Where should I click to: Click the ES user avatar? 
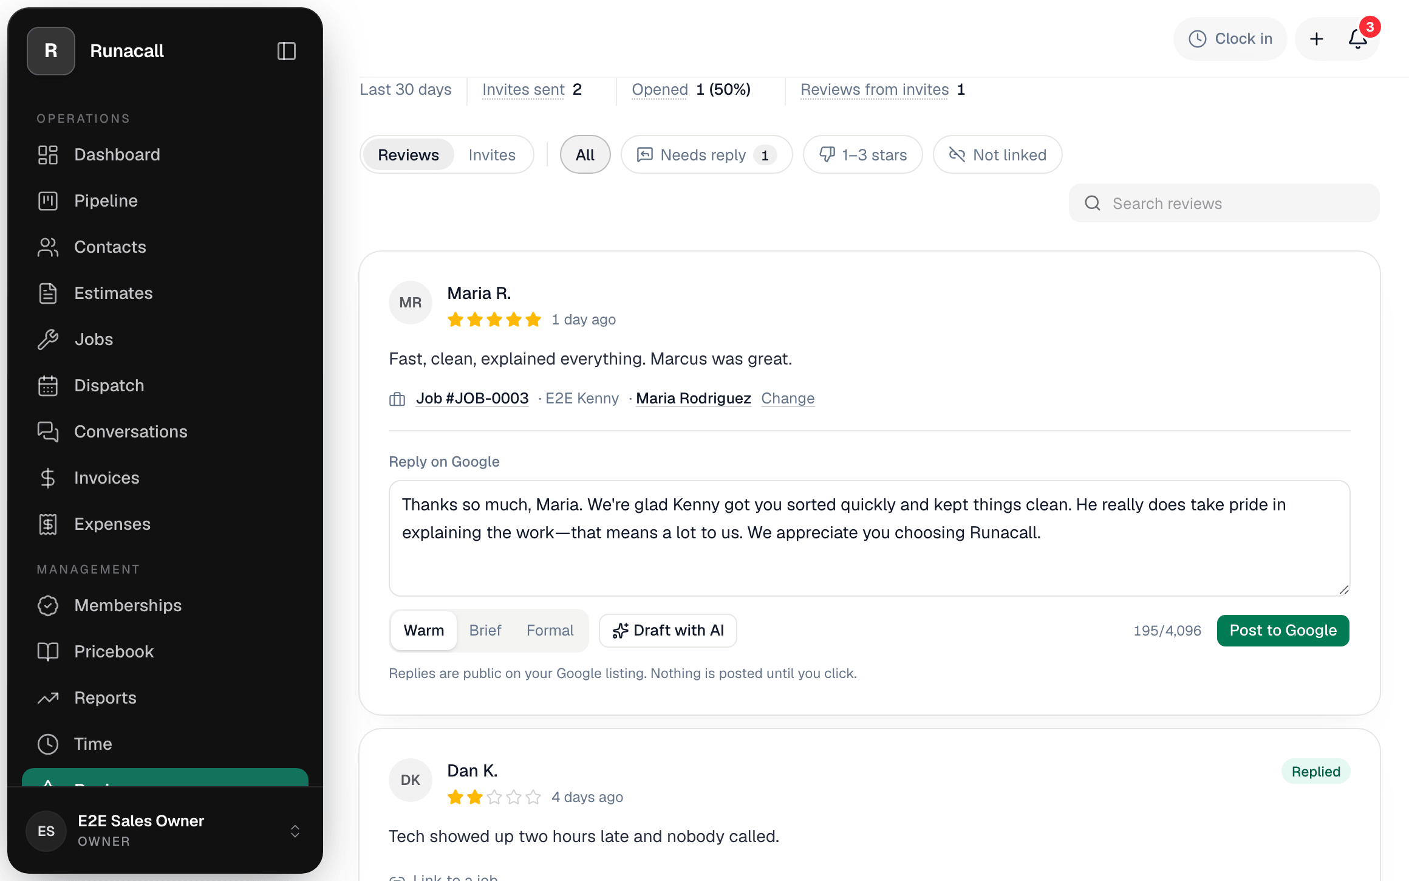46,831
